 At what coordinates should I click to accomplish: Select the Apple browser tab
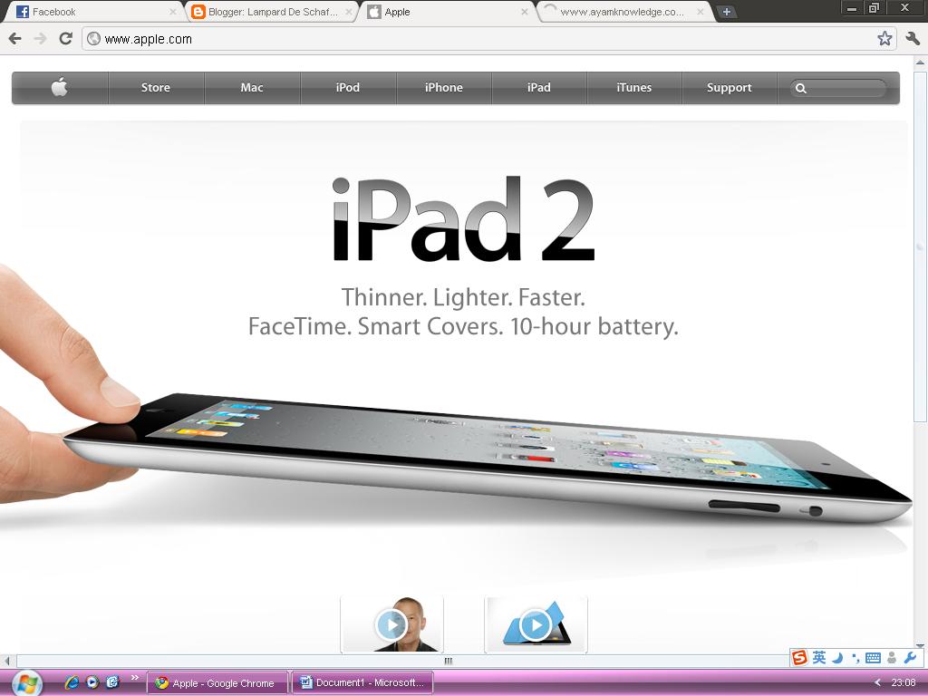pos(447,12)
